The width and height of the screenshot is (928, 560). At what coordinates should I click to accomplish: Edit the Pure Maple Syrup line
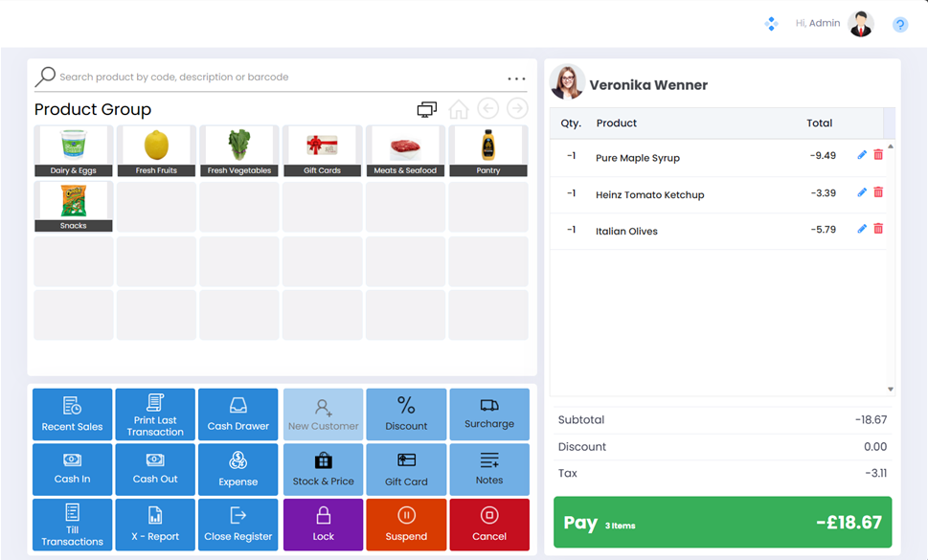[x=862, y=155]
